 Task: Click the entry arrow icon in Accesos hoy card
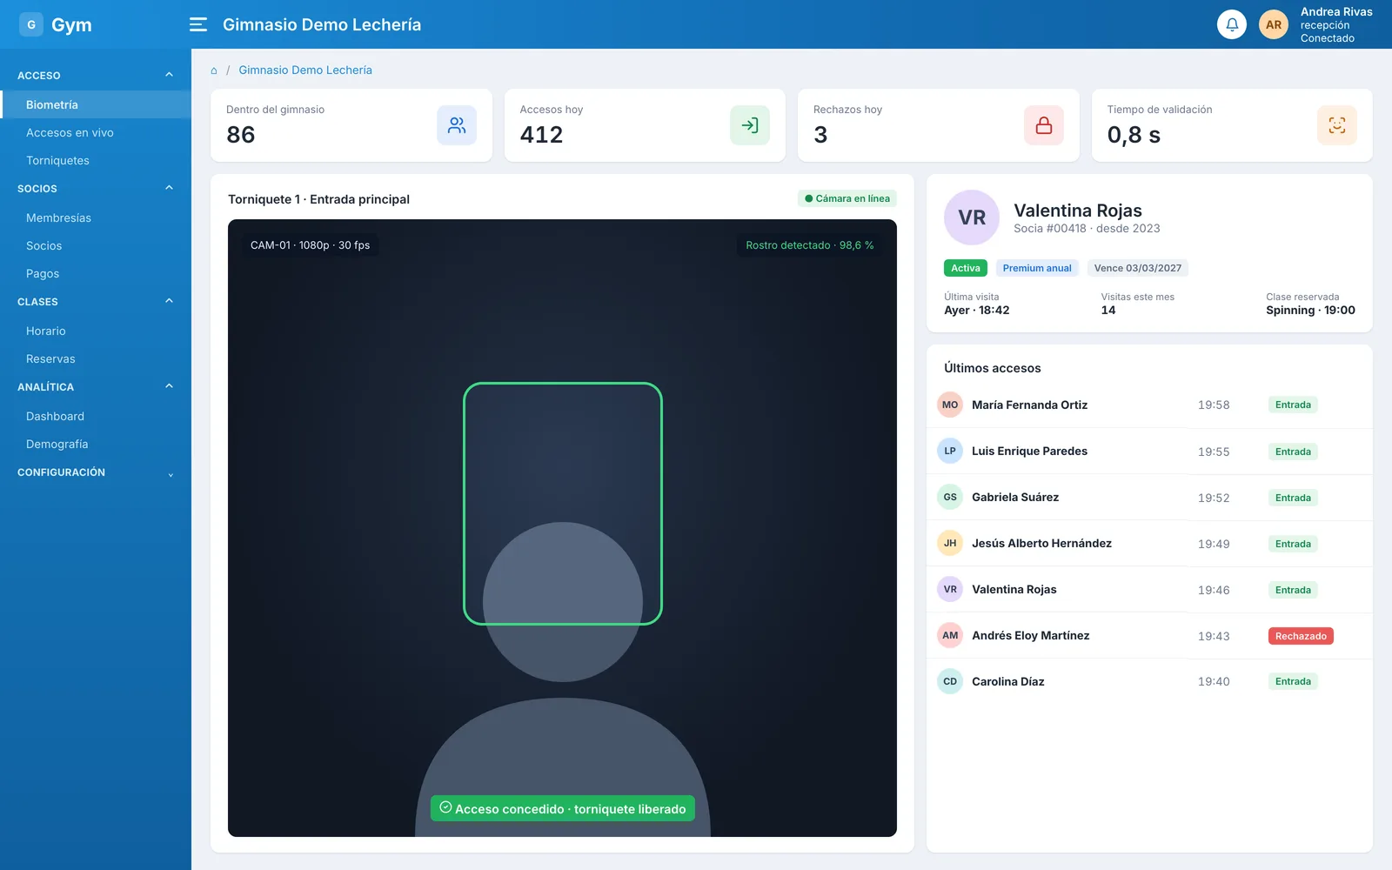tap(749, 125)
